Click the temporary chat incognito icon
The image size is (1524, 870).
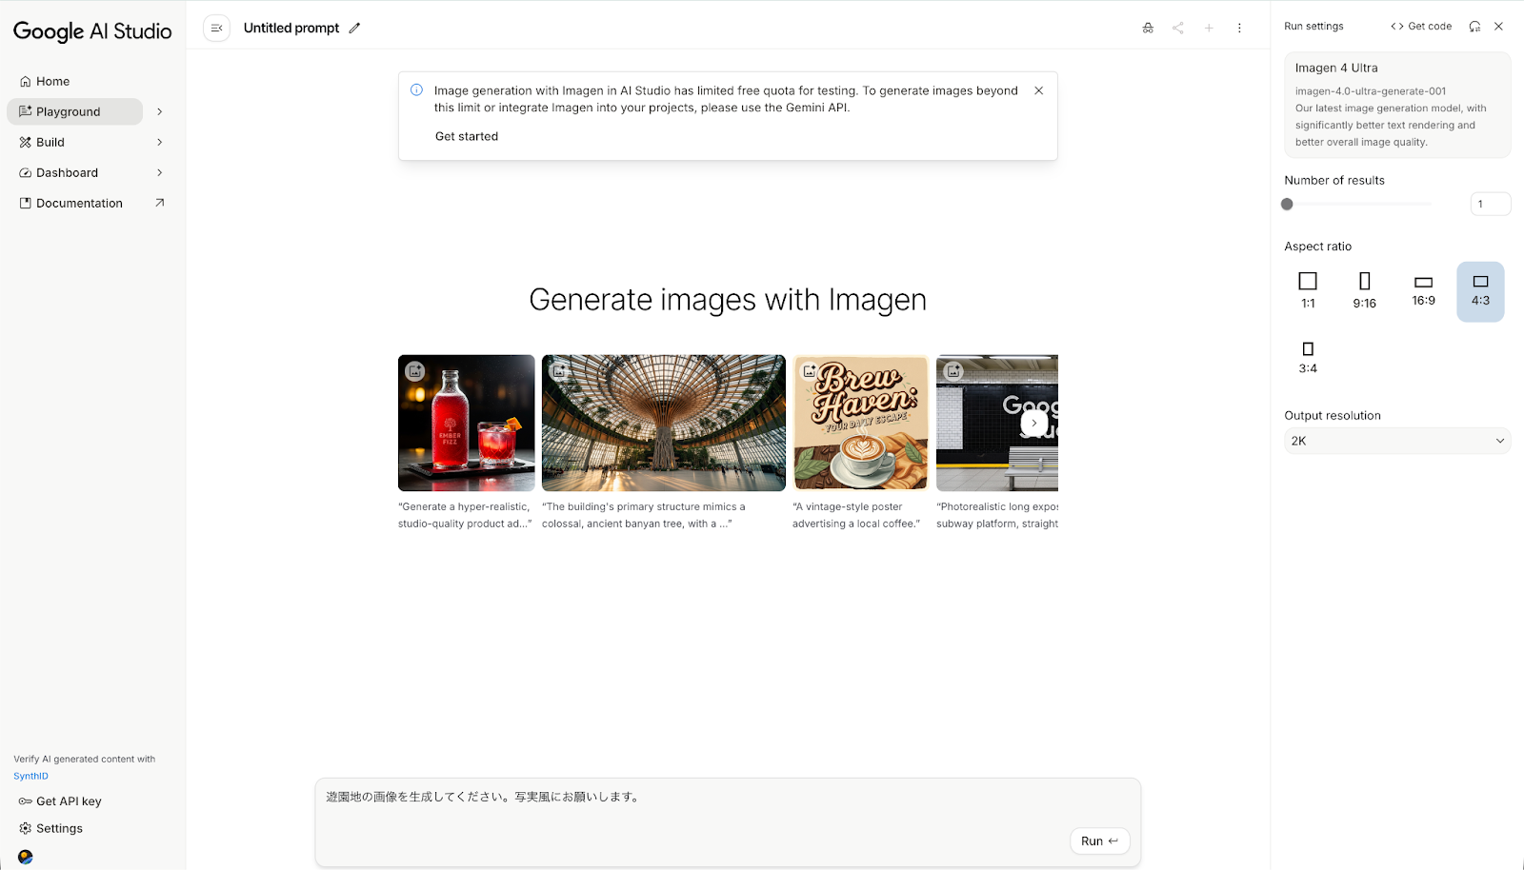1148,28
